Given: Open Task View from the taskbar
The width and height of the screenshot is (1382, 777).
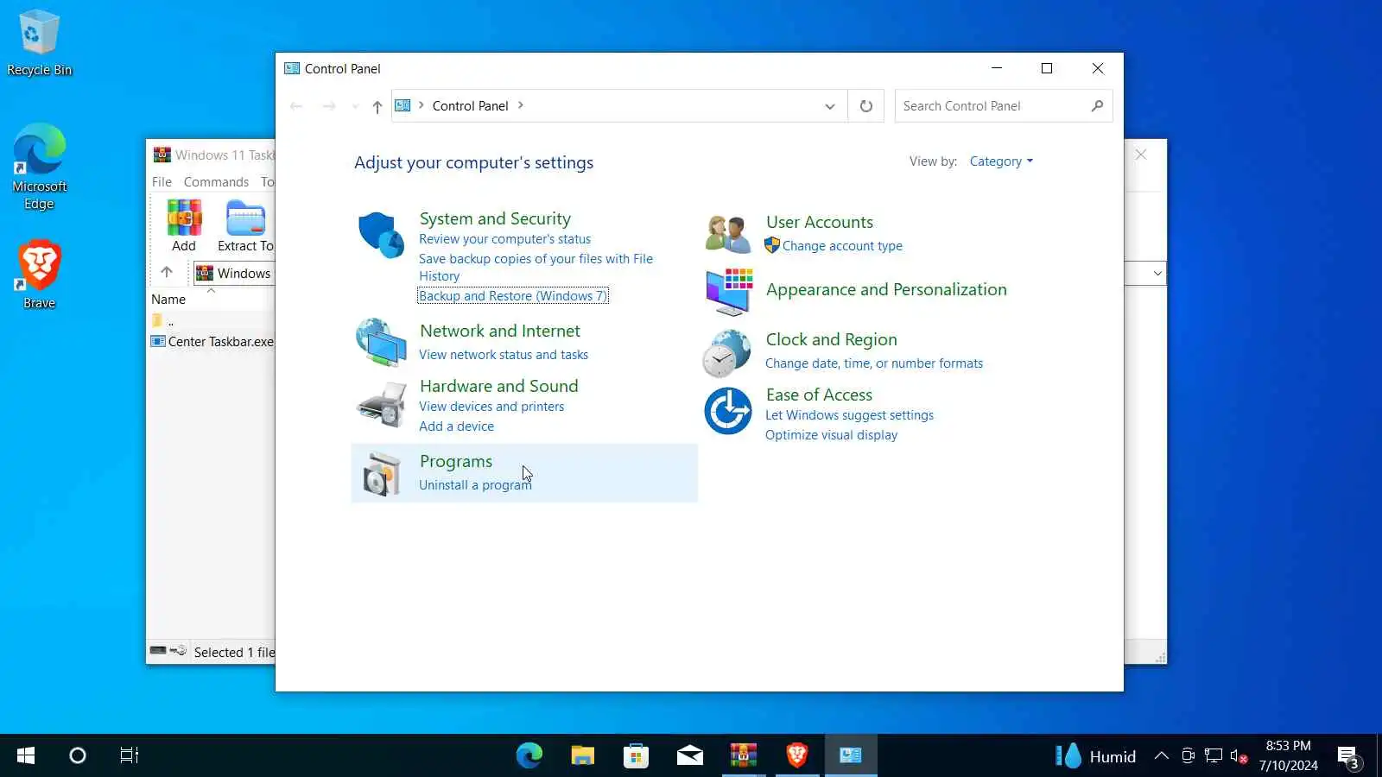Looking at the screenshot, I should point(130,756).
